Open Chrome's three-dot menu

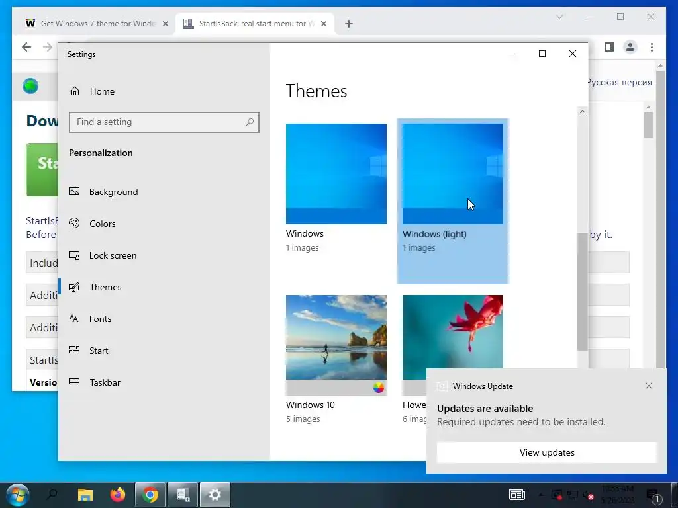[652, 47]
